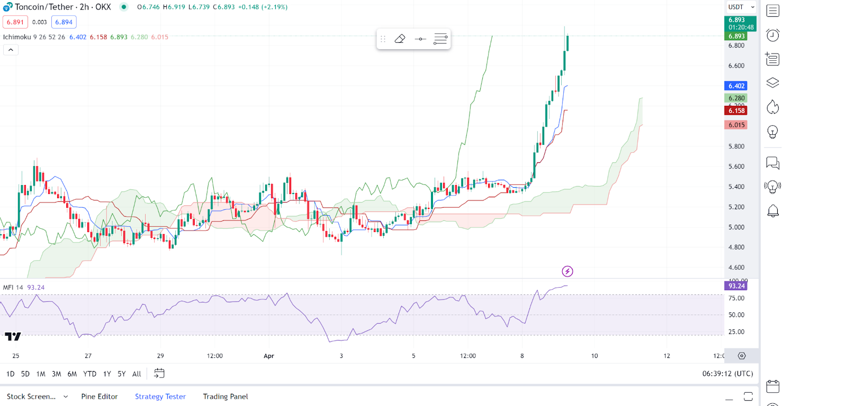The image size is (847, 406).
Task: Grab the floating toolbar drag handle
Action: click(383, 39)
